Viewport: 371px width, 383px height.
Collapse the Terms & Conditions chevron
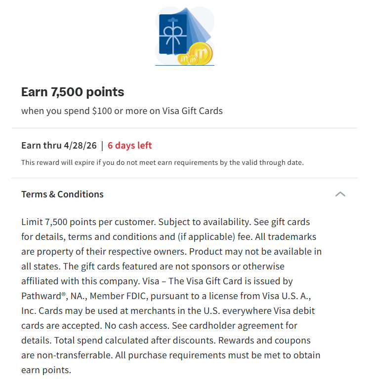[340, 194]
